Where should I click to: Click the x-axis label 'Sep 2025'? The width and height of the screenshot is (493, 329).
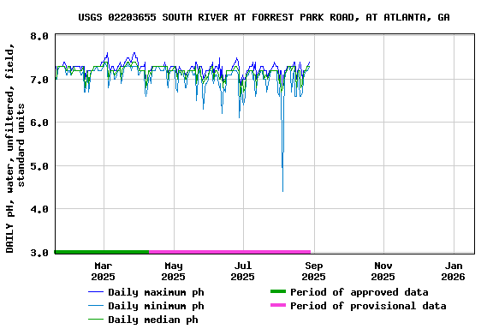pyautogui.click(x=313, y=272)
